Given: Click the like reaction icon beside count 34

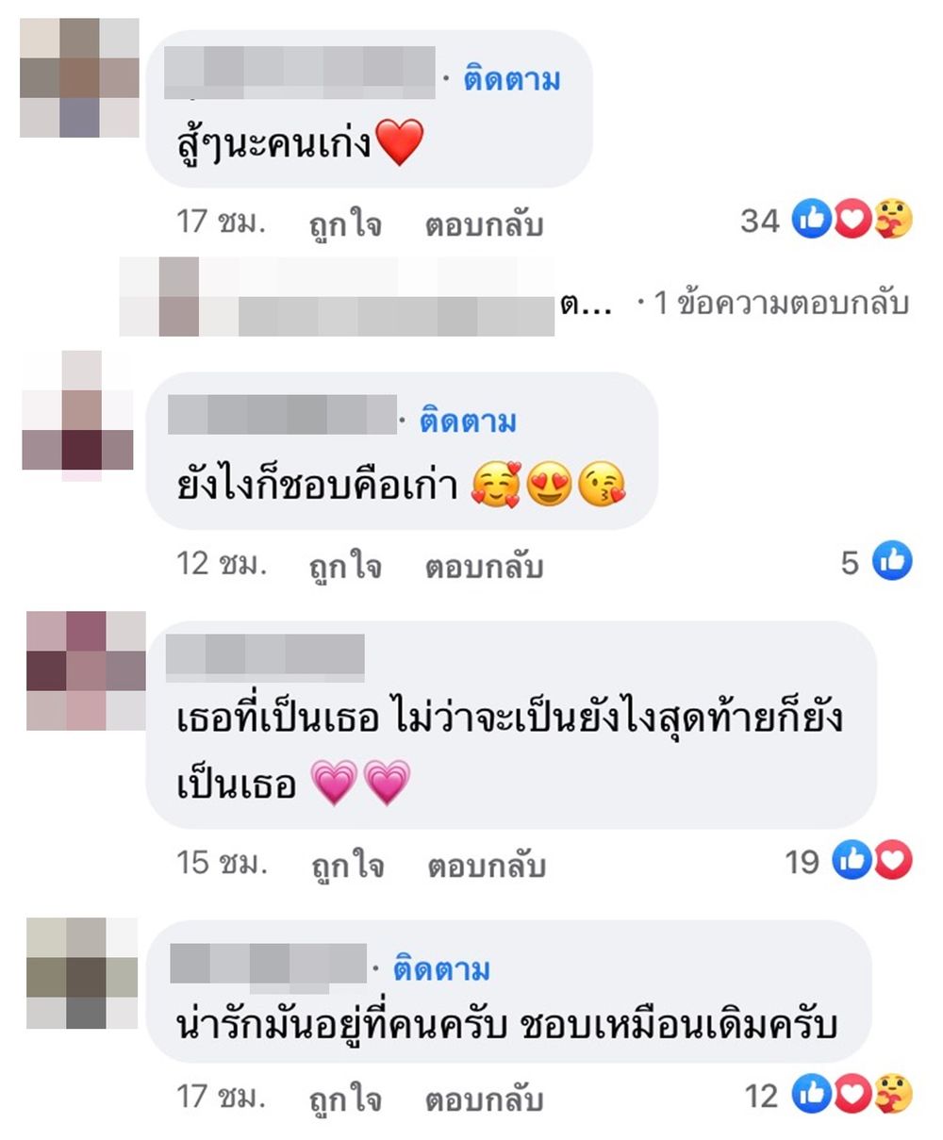Looking at the screenshot, I should (809, 220).
